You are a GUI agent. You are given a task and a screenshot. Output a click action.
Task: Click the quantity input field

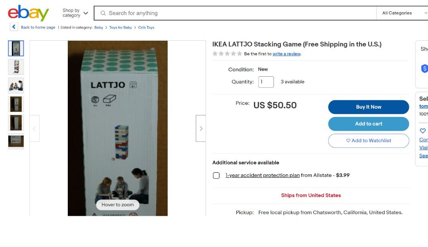(x=266, y=82)
